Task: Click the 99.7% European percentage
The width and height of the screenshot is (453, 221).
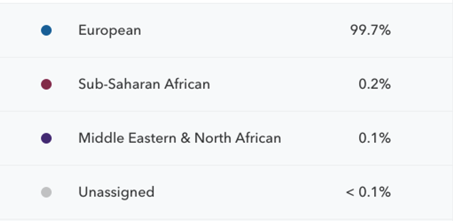Action: (x=370, y=30)
